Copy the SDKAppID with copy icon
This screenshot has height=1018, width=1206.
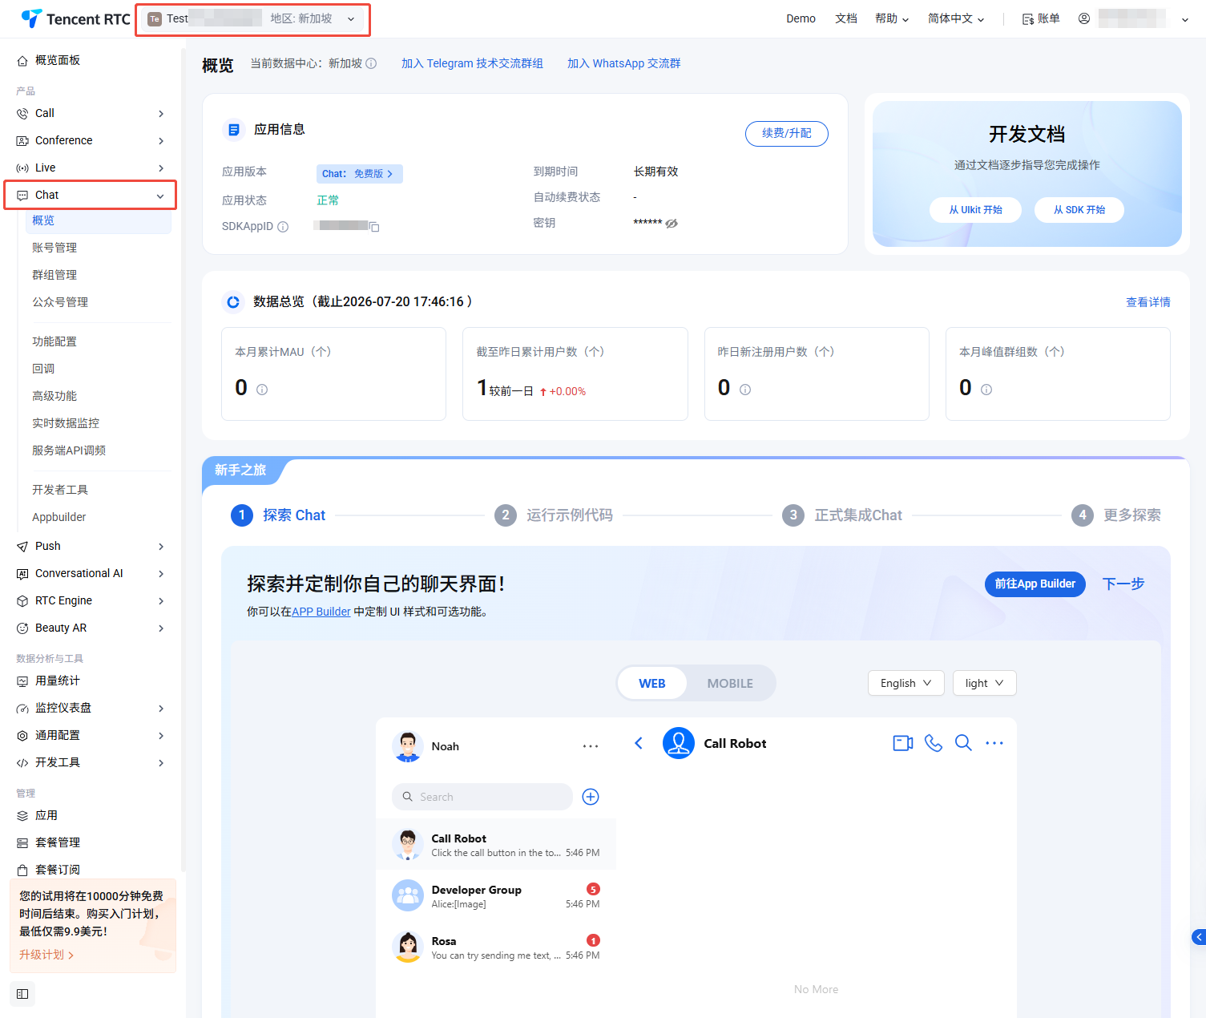(374, 227)
